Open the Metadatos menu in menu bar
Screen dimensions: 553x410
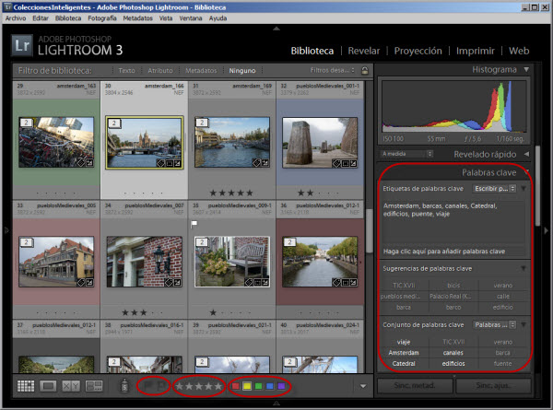click(x=138, y=18)
